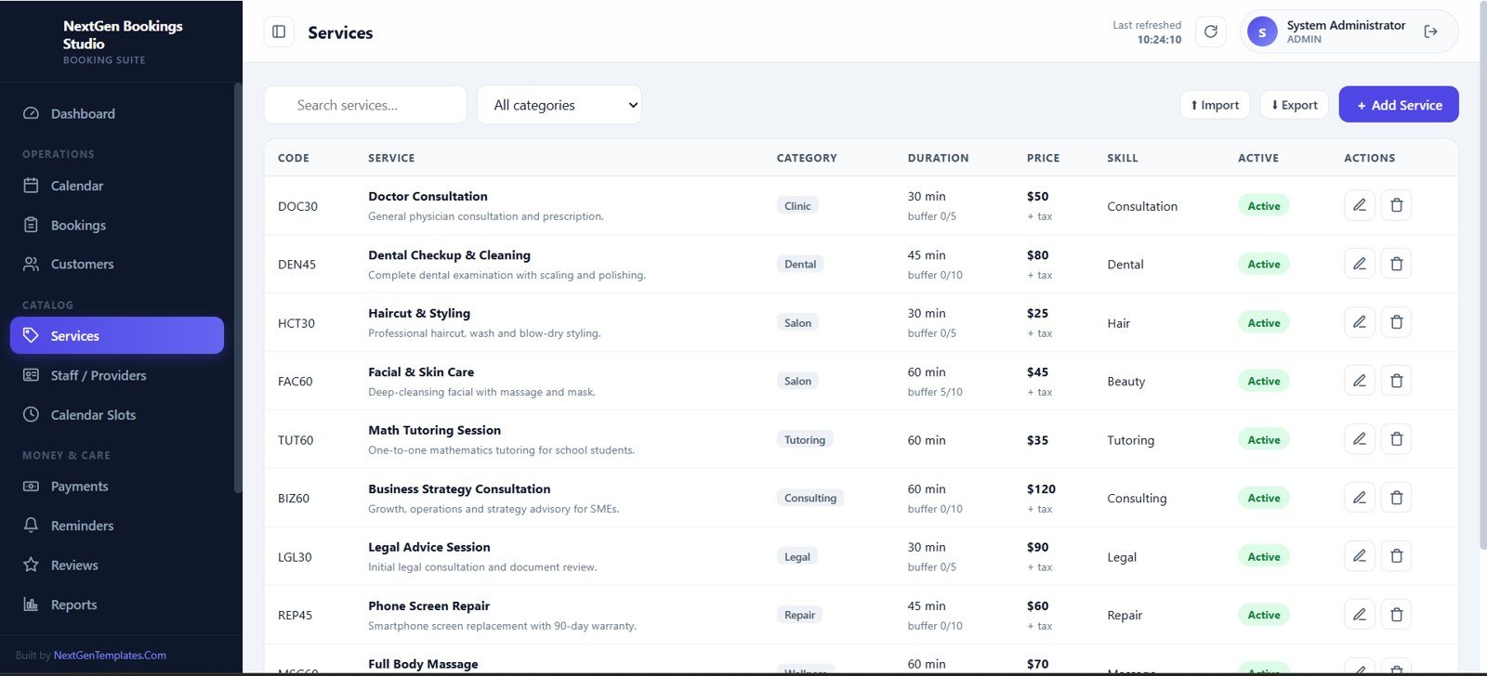Click the Add Service button
The width and height of the screenshot is (1487, 676).
[x=1399, y=105]
